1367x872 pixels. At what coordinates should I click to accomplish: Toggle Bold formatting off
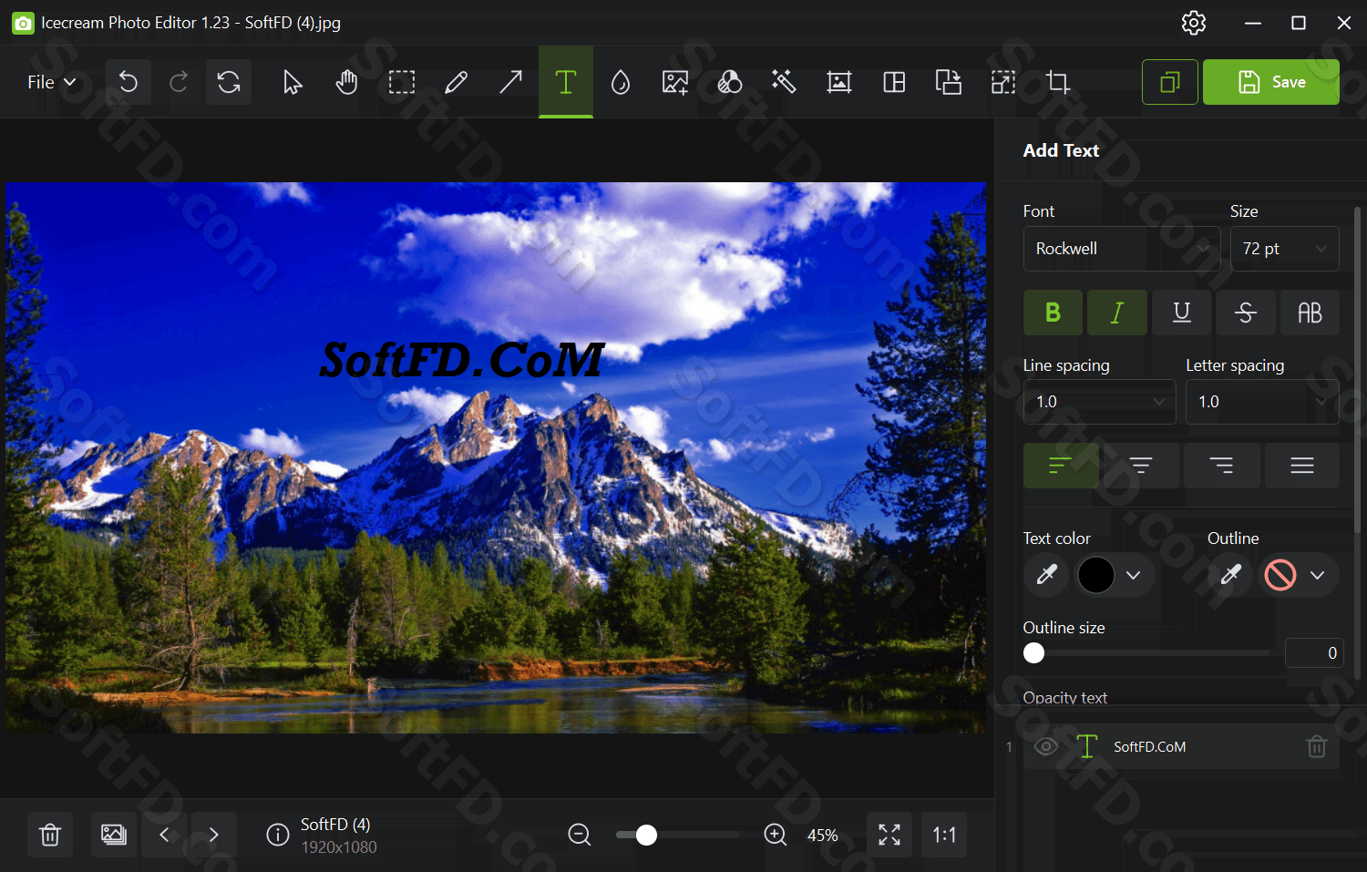[1053, 313]
